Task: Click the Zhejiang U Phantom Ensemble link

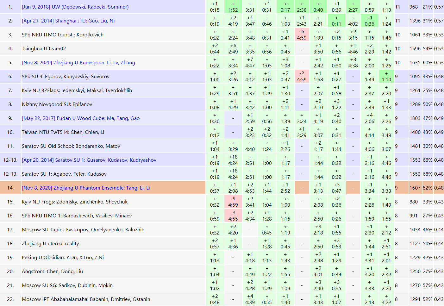Action: [x=86, y=188]
